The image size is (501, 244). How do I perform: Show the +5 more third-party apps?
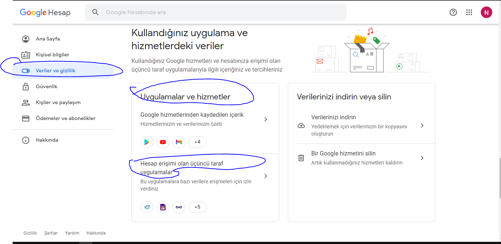197,207
